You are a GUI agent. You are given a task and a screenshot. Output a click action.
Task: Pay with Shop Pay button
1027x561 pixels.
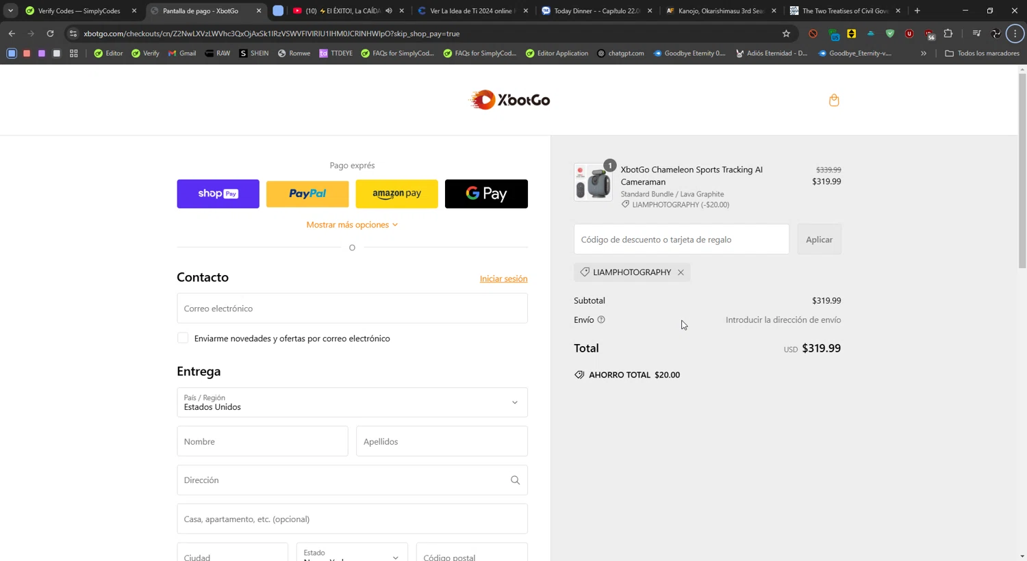click(218, 194)
